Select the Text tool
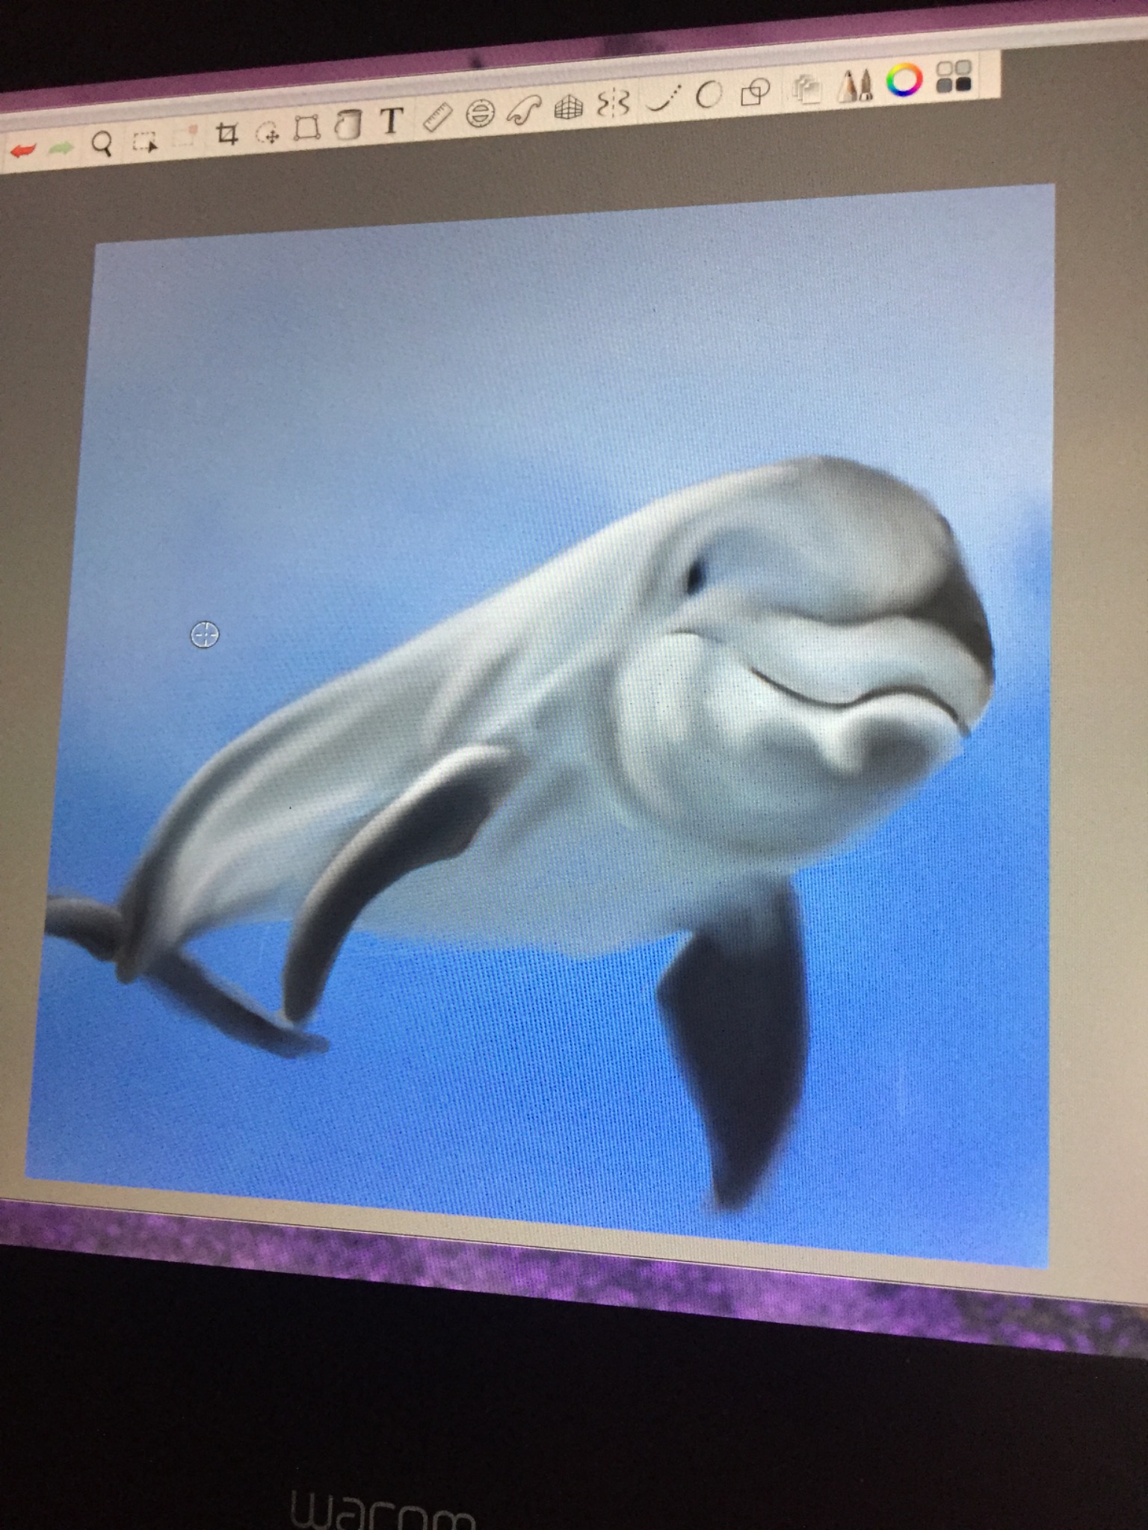This screenshot has width=1148, height=1530. click(392, 121)
